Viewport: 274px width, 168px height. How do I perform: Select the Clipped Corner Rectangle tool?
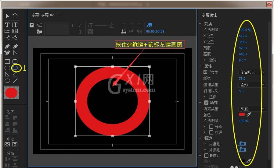(x=7, y=68)
